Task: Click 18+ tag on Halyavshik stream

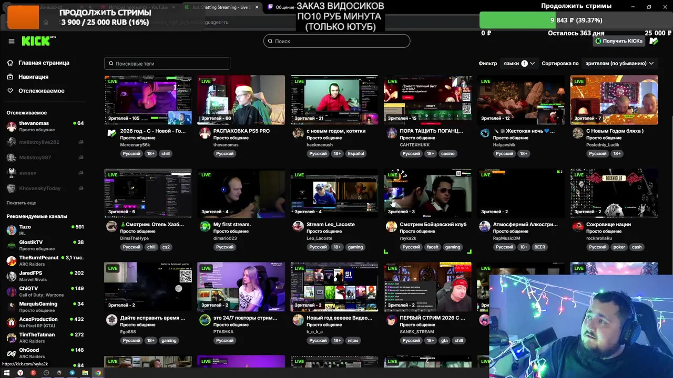Action: point(524,154)
